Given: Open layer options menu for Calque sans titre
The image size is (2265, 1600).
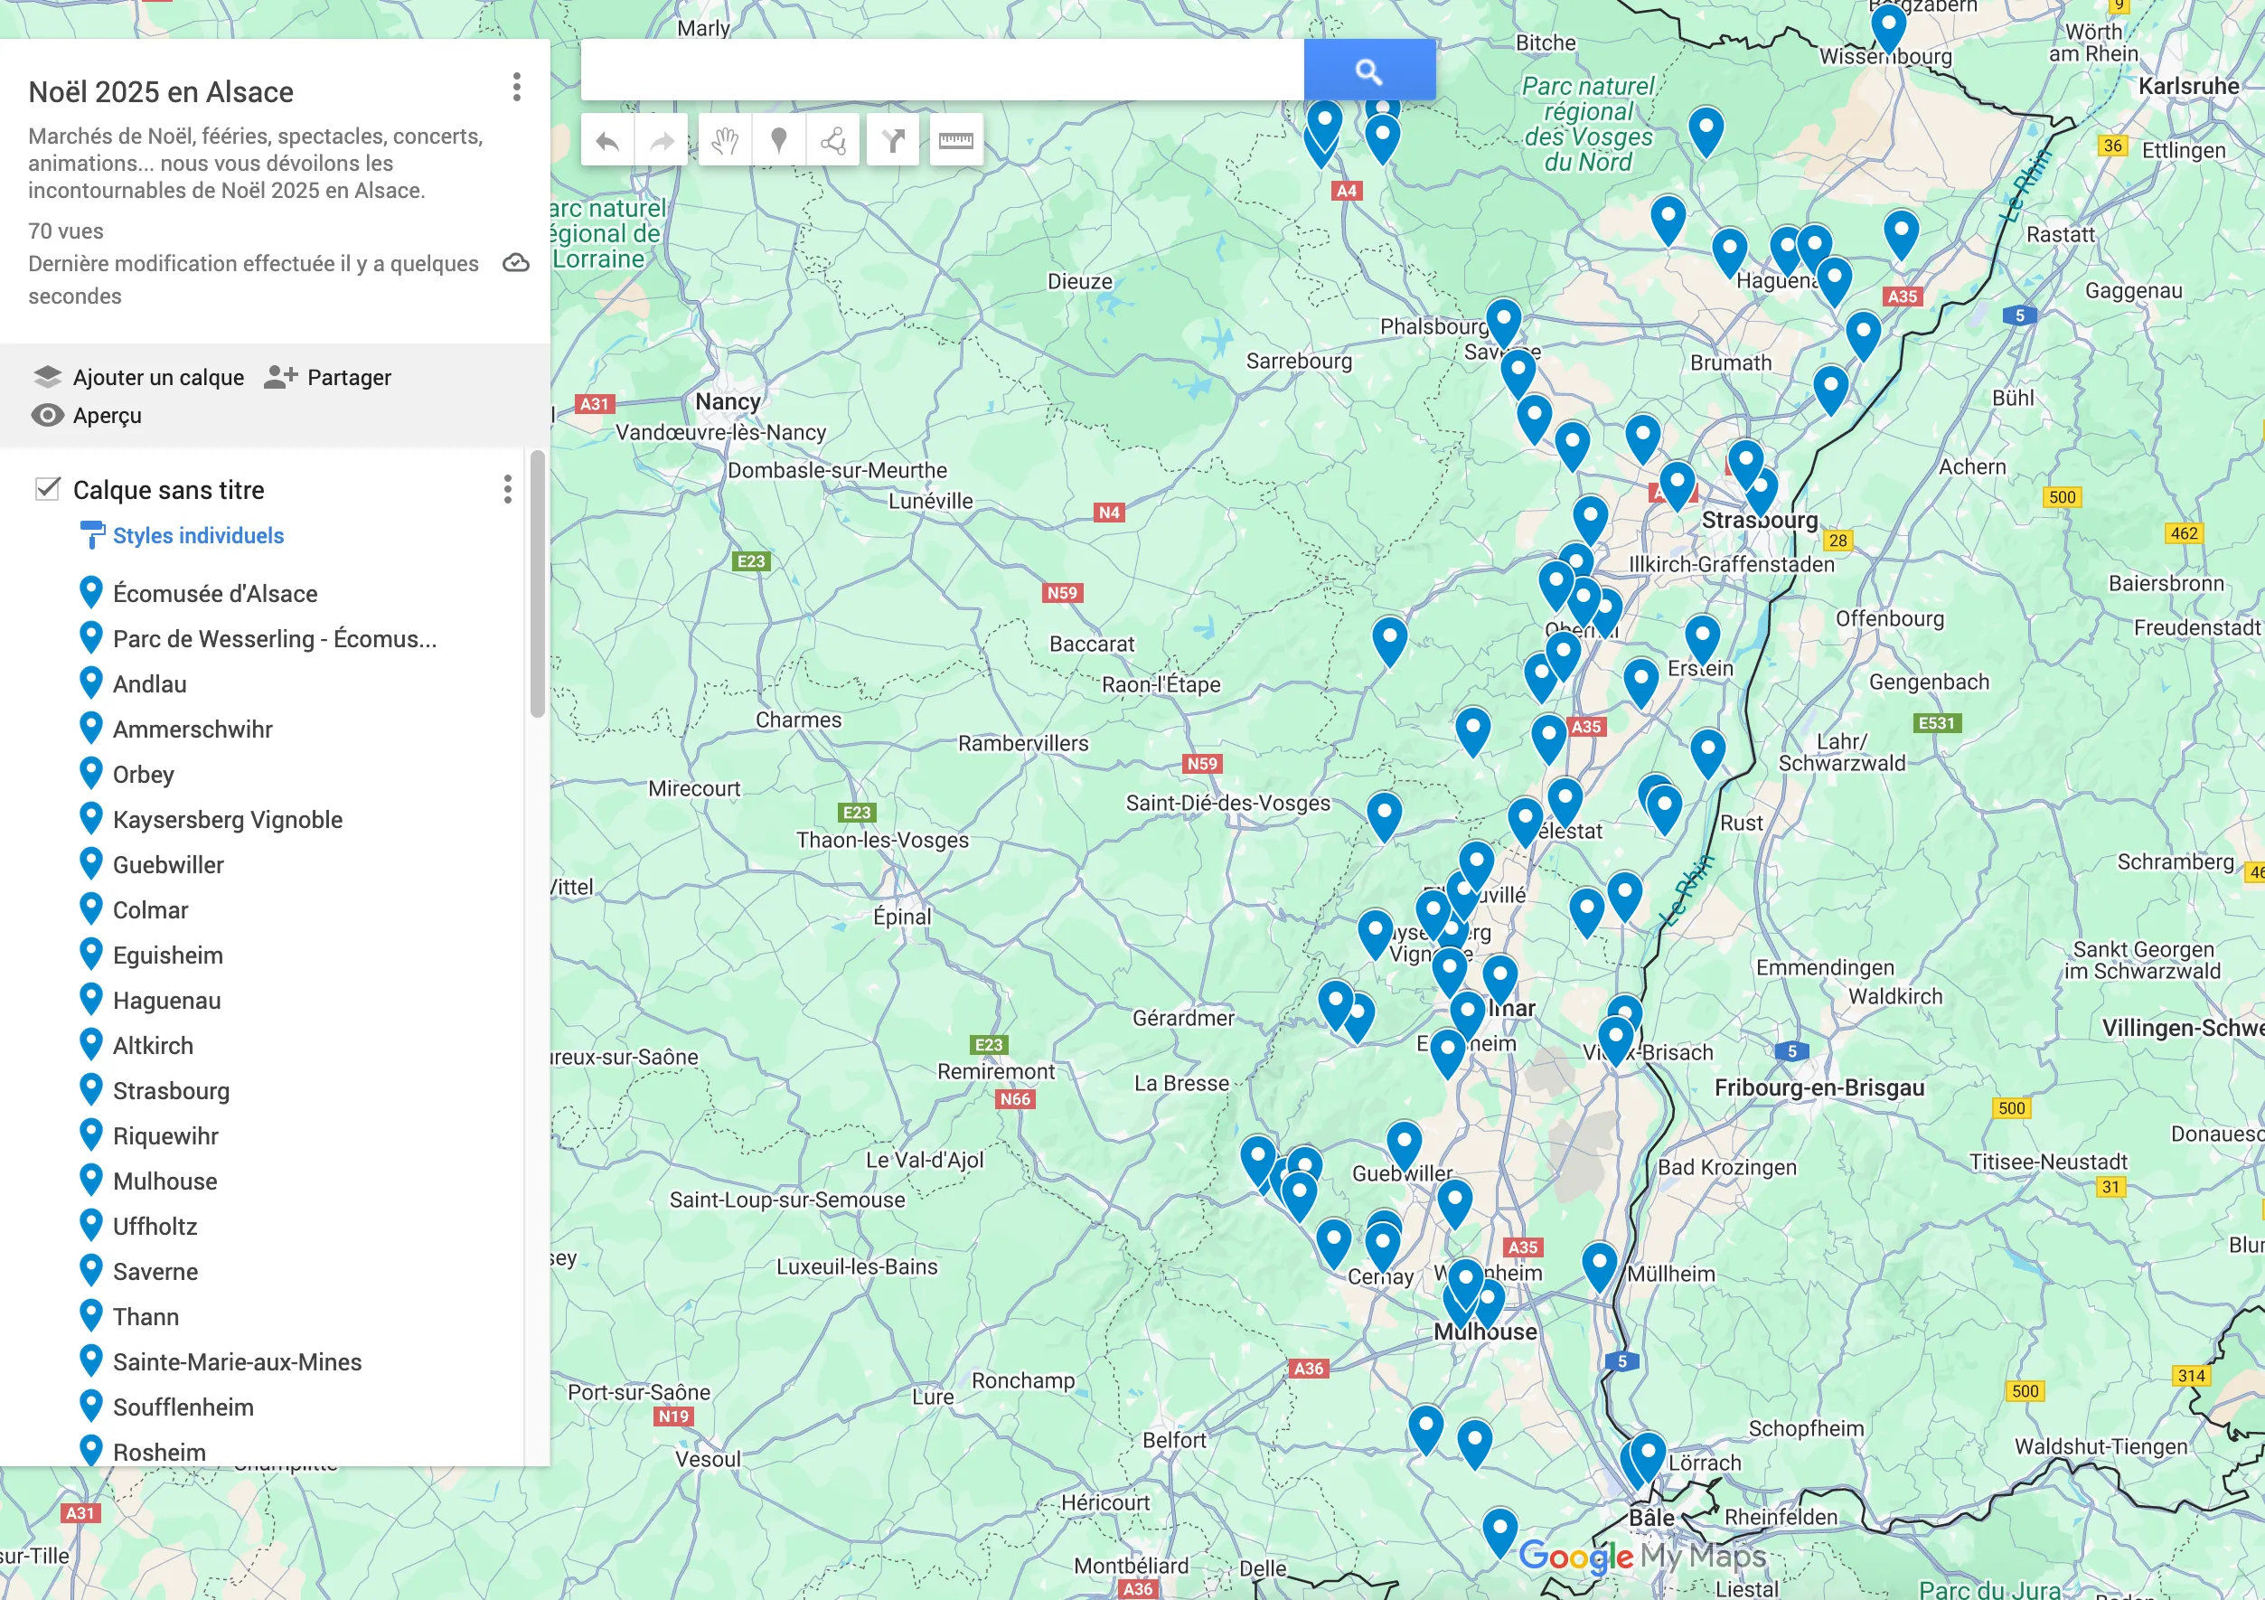Looking at the screenshot, I should coord(507,489).
